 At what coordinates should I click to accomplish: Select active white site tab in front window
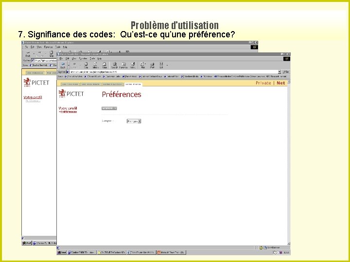[133, 84]
